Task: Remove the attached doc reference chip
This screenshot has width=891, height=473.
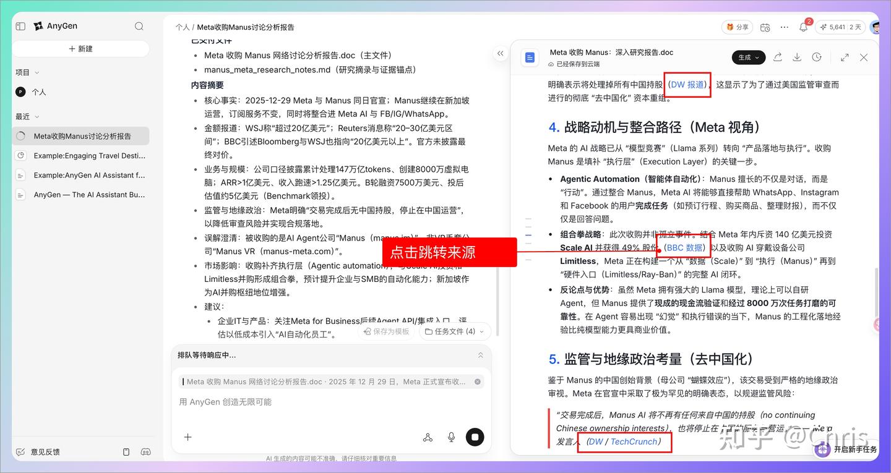Action: pyautogui.click(x=478, y=382)
